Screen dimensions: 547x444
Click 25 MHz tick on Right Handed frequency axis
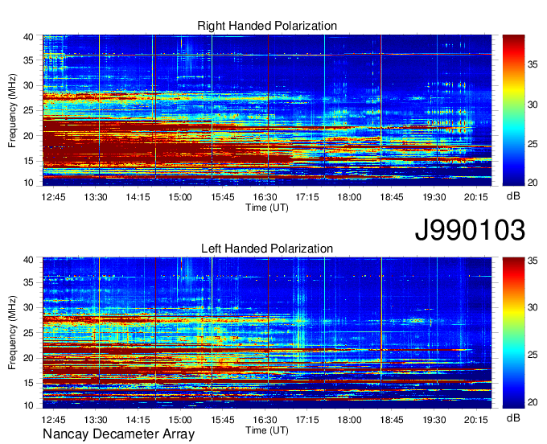pyautogui.click(x=29, y=110)
